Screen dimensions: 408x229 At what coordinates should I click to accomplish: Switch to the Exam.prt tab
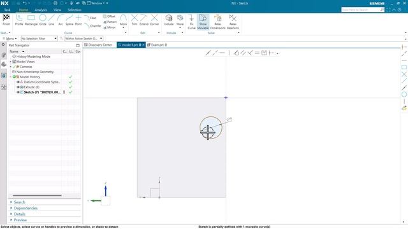157,45
